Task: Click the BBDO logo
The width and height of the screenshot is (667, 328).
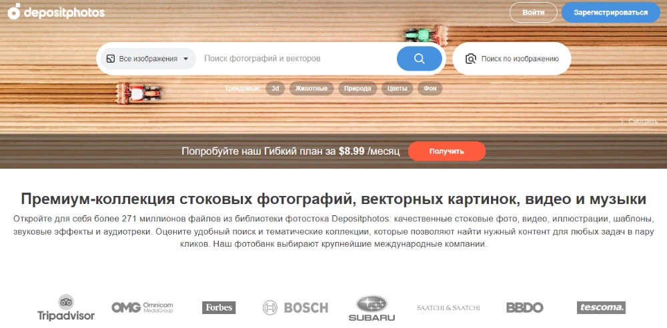Action: (525, 307)
